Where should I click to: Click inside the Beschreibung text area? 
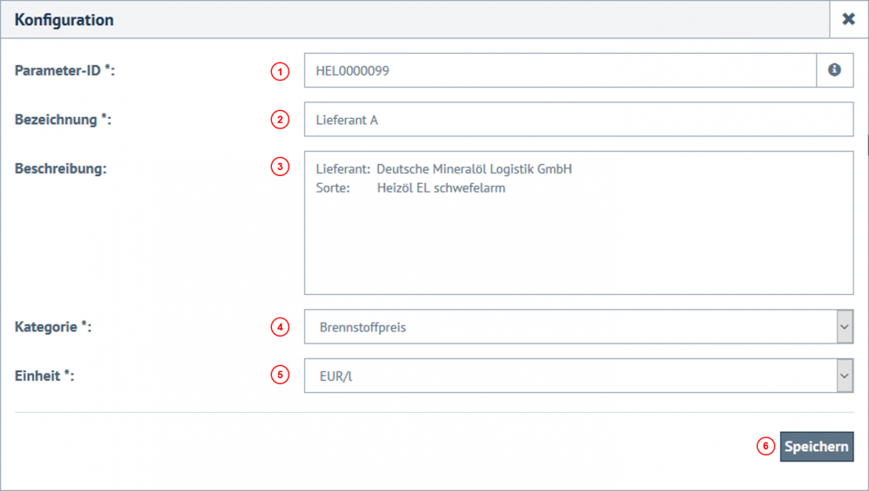point(578,234)
